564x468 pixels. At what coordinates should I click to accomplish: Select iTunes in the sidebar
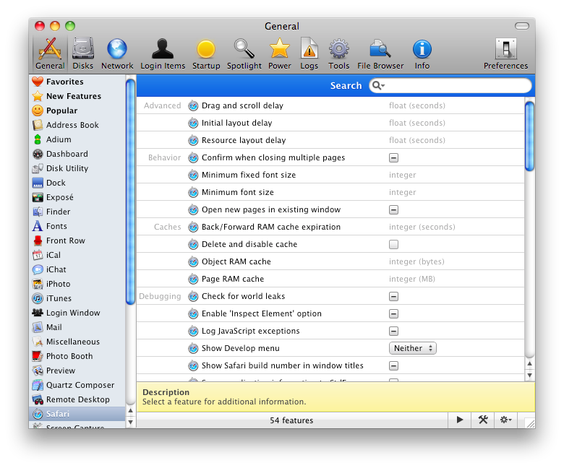tap(77, 298)
